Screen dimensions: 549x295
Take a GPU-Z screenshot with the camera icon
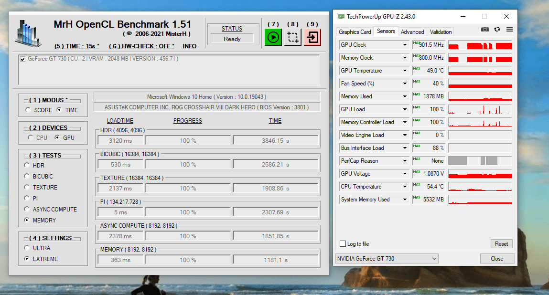[485, 30]
